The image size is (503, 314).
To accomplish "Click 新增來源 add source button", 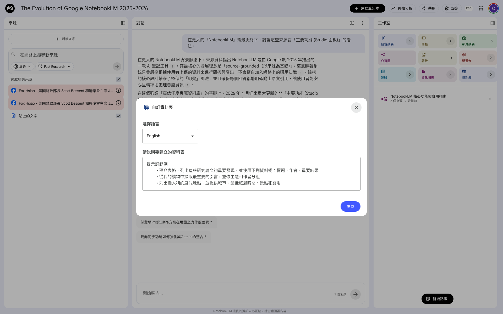I will coord(66,39).
